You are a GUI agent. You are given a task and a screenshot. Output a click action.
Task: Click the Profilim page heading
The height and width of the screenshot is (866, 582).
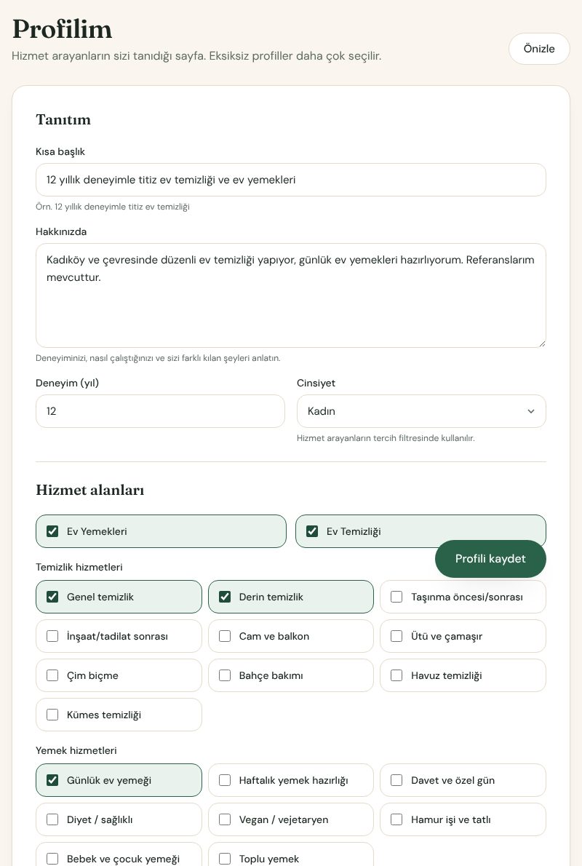pos(63,28)
